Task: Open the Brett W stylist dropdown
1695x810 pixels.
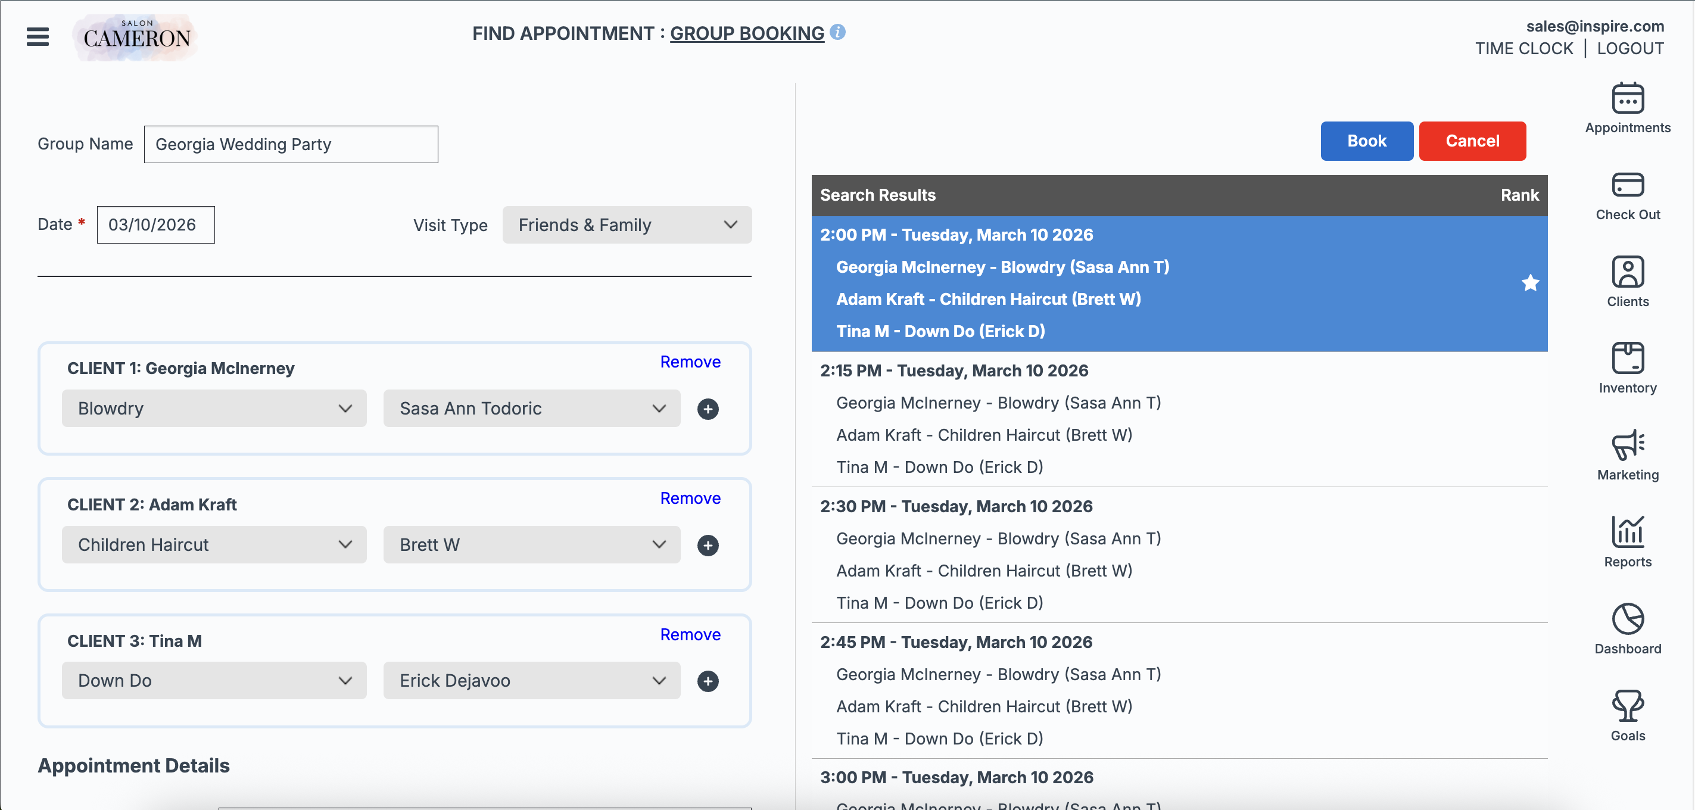Action: [531, 545]
